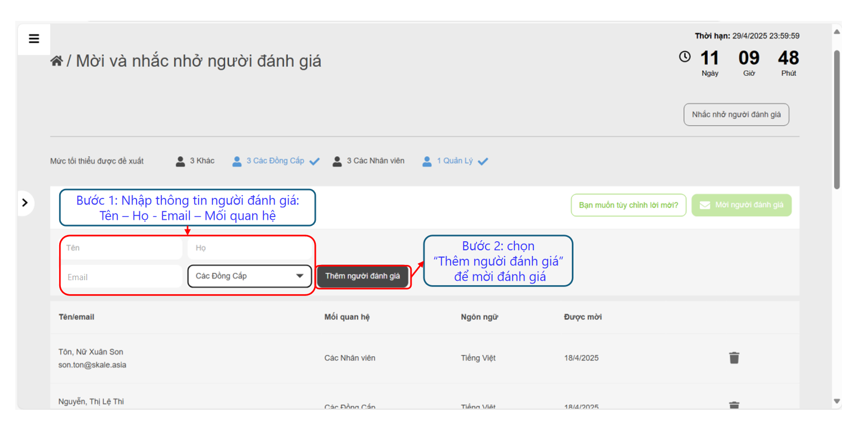Click checkmark beside 1 Quản Lý
Image resolution: width=856 pixels, height=429 pixels.
coord(483,162)
